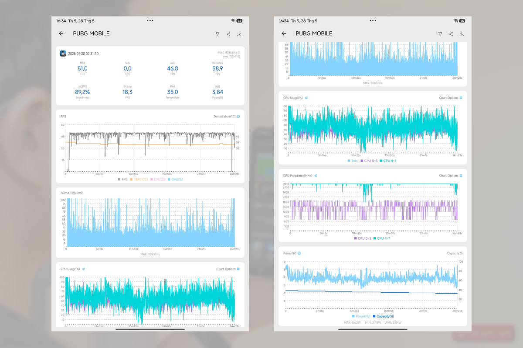Click the AVG 46,8 FPS value
This screenshot has height=348, width=523.
point(172,68)
